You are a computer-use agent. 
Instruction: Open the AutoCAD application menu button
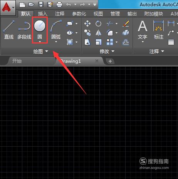coord(8,8)
